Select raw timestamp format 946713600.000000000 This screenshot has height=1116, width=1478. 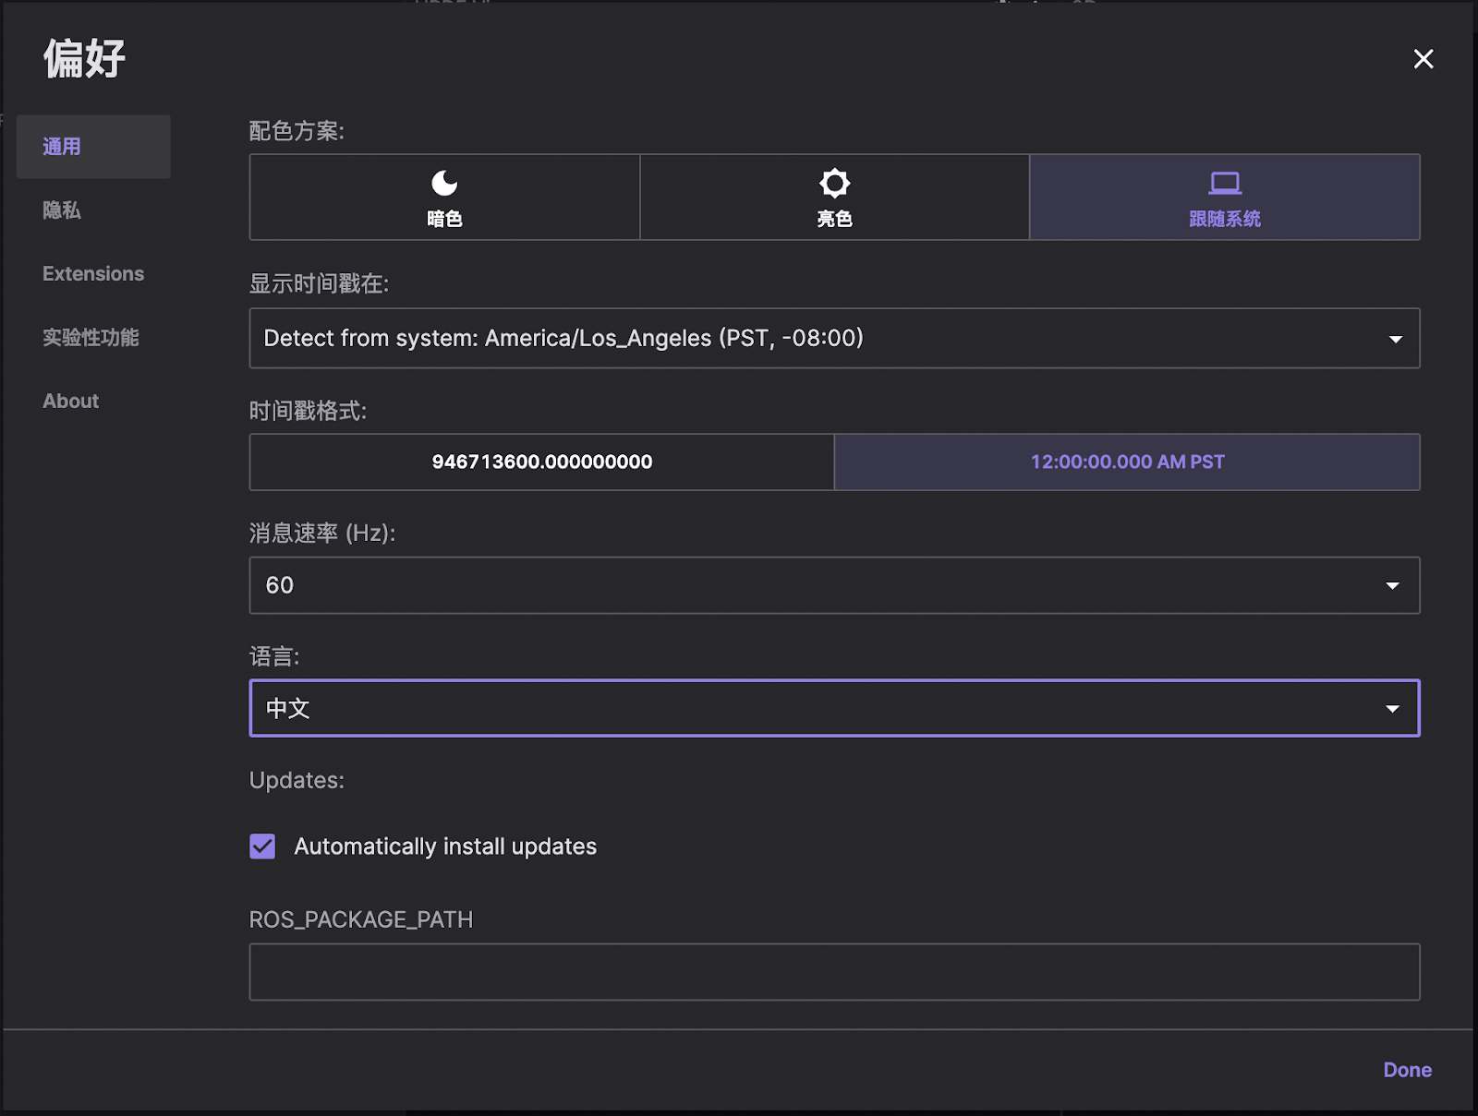click(x=541, y=462)
